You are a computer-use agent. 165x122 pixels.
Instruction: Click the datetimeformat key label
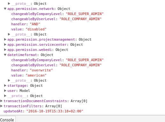click(22, 55)
